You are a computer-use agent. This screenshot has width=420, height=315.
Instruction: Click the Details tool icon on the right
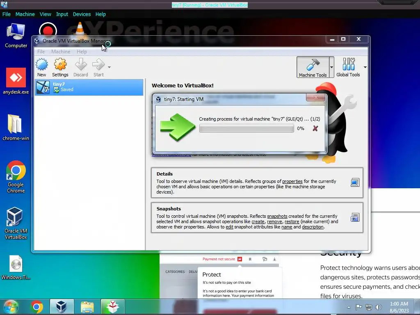point(355,183)
